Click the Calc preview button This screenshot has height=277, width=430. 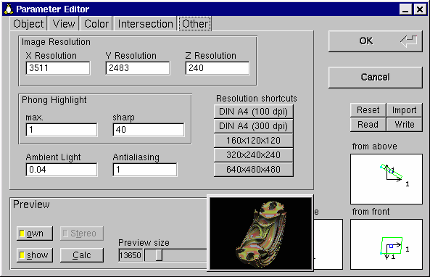click(82, 255)
